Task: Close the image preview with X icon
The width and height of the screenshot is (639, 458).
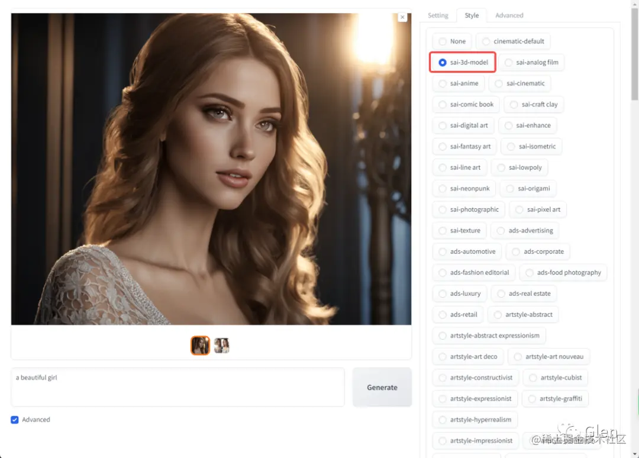Action: pos(402,17)
